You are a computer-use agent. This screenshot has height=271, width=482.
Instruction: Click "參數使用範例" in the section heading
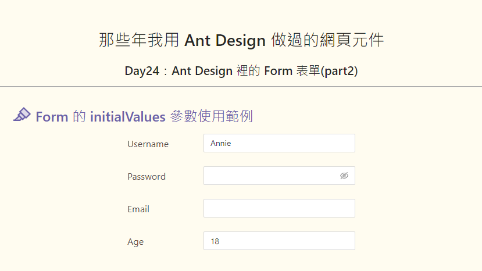(212, 116)
